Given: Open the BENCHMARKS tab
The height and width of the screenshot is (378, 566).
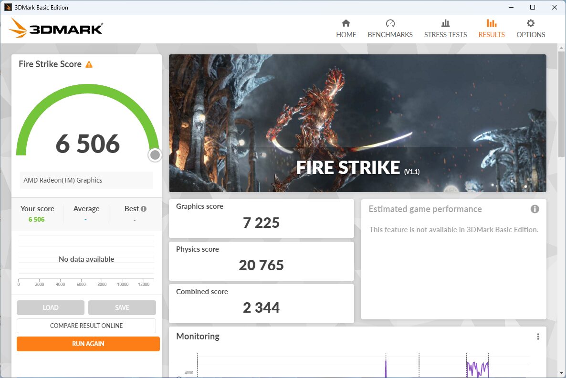Looking at the screenshot, I should pos(390,29).
